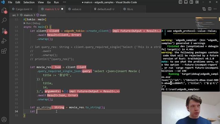Toggle Panel layout icon
The height and width of the screenshot is (124, 220).
[186, 2]
